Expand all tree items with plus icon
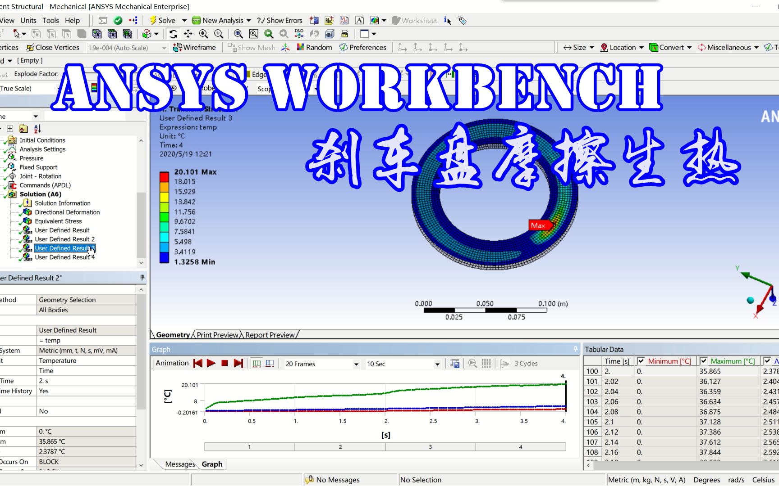Viewport: 779px width, 486px height. 10,129
